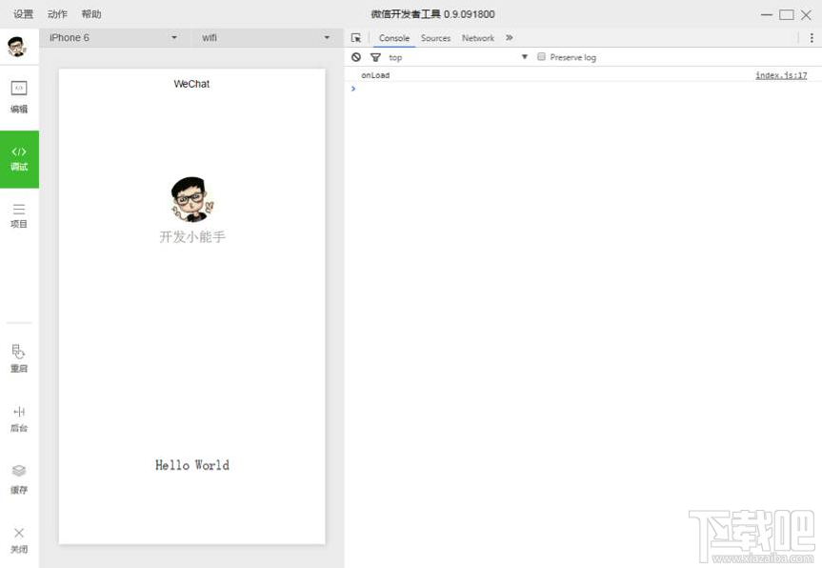
Task: Open the 项目 project sidebar icon
Action: click(x=19, y=216)
